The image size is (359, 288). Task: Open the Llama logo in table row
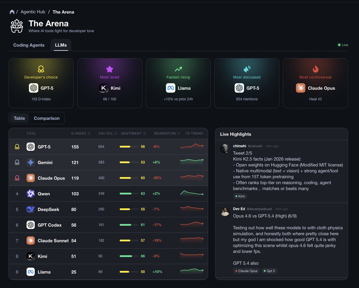click(31, 272)
